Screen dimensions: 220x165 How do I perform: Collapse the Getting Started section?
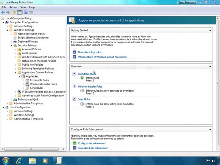coord(210,30)
